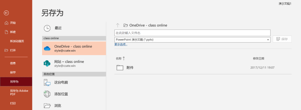Viewport: 301px width, 110px height.
Task: Click the clock icon for 最近
Action: click(x=47, y=28)
